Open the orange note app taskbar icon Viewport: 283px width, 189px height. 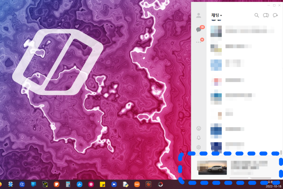pos(56,184)
